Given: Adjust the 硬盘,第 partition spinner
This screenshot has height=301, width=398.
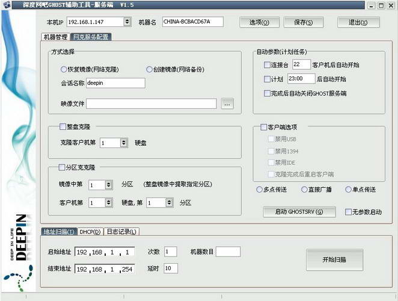Looking at the screenshot, I should tap(170, 203).
